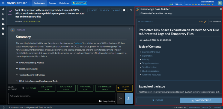Open the three-dot menu on Summary card
Image resolution: width=223 pixels, height=109 pixels.
pyautogui.click(x=129, y=29)
